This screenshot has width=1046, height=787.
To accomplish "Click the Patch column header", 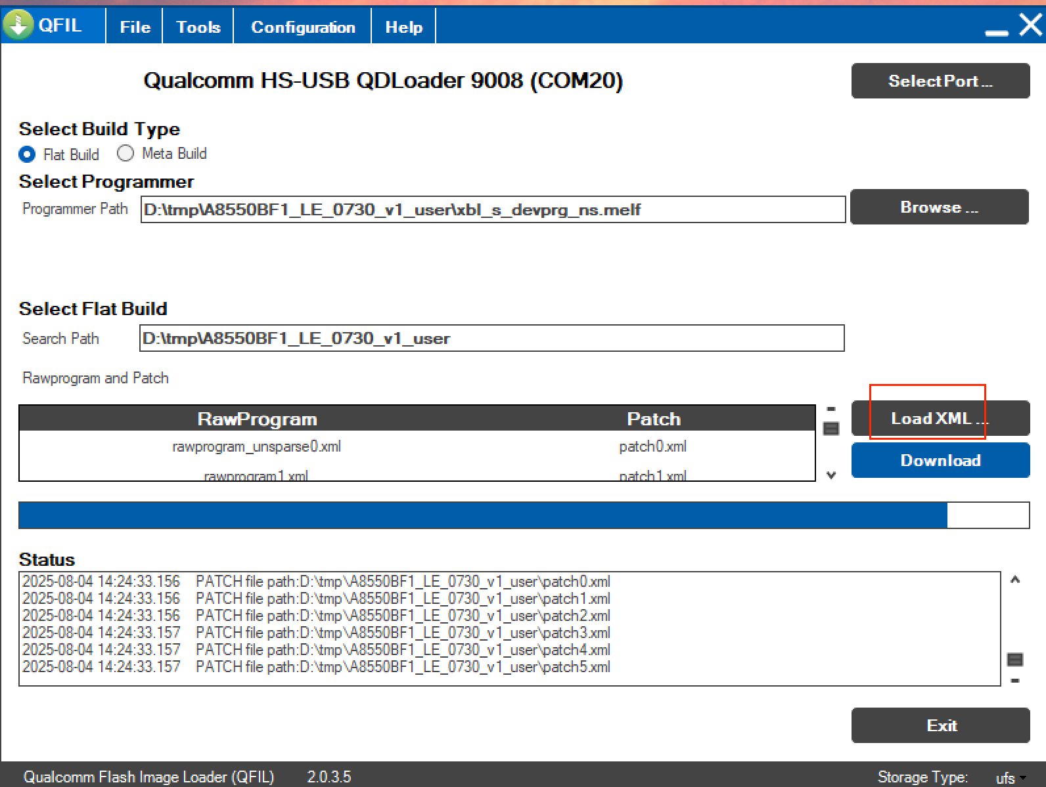I will click(x=654, y=419).
